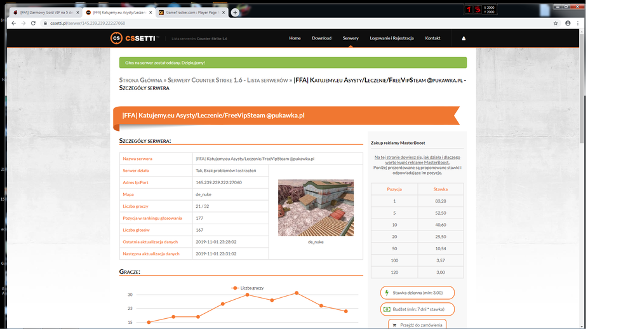Follow the Strona Główna breadcrumb link
Image resolution: width=635 pixels, height=329 pixels.
(140, 80)
